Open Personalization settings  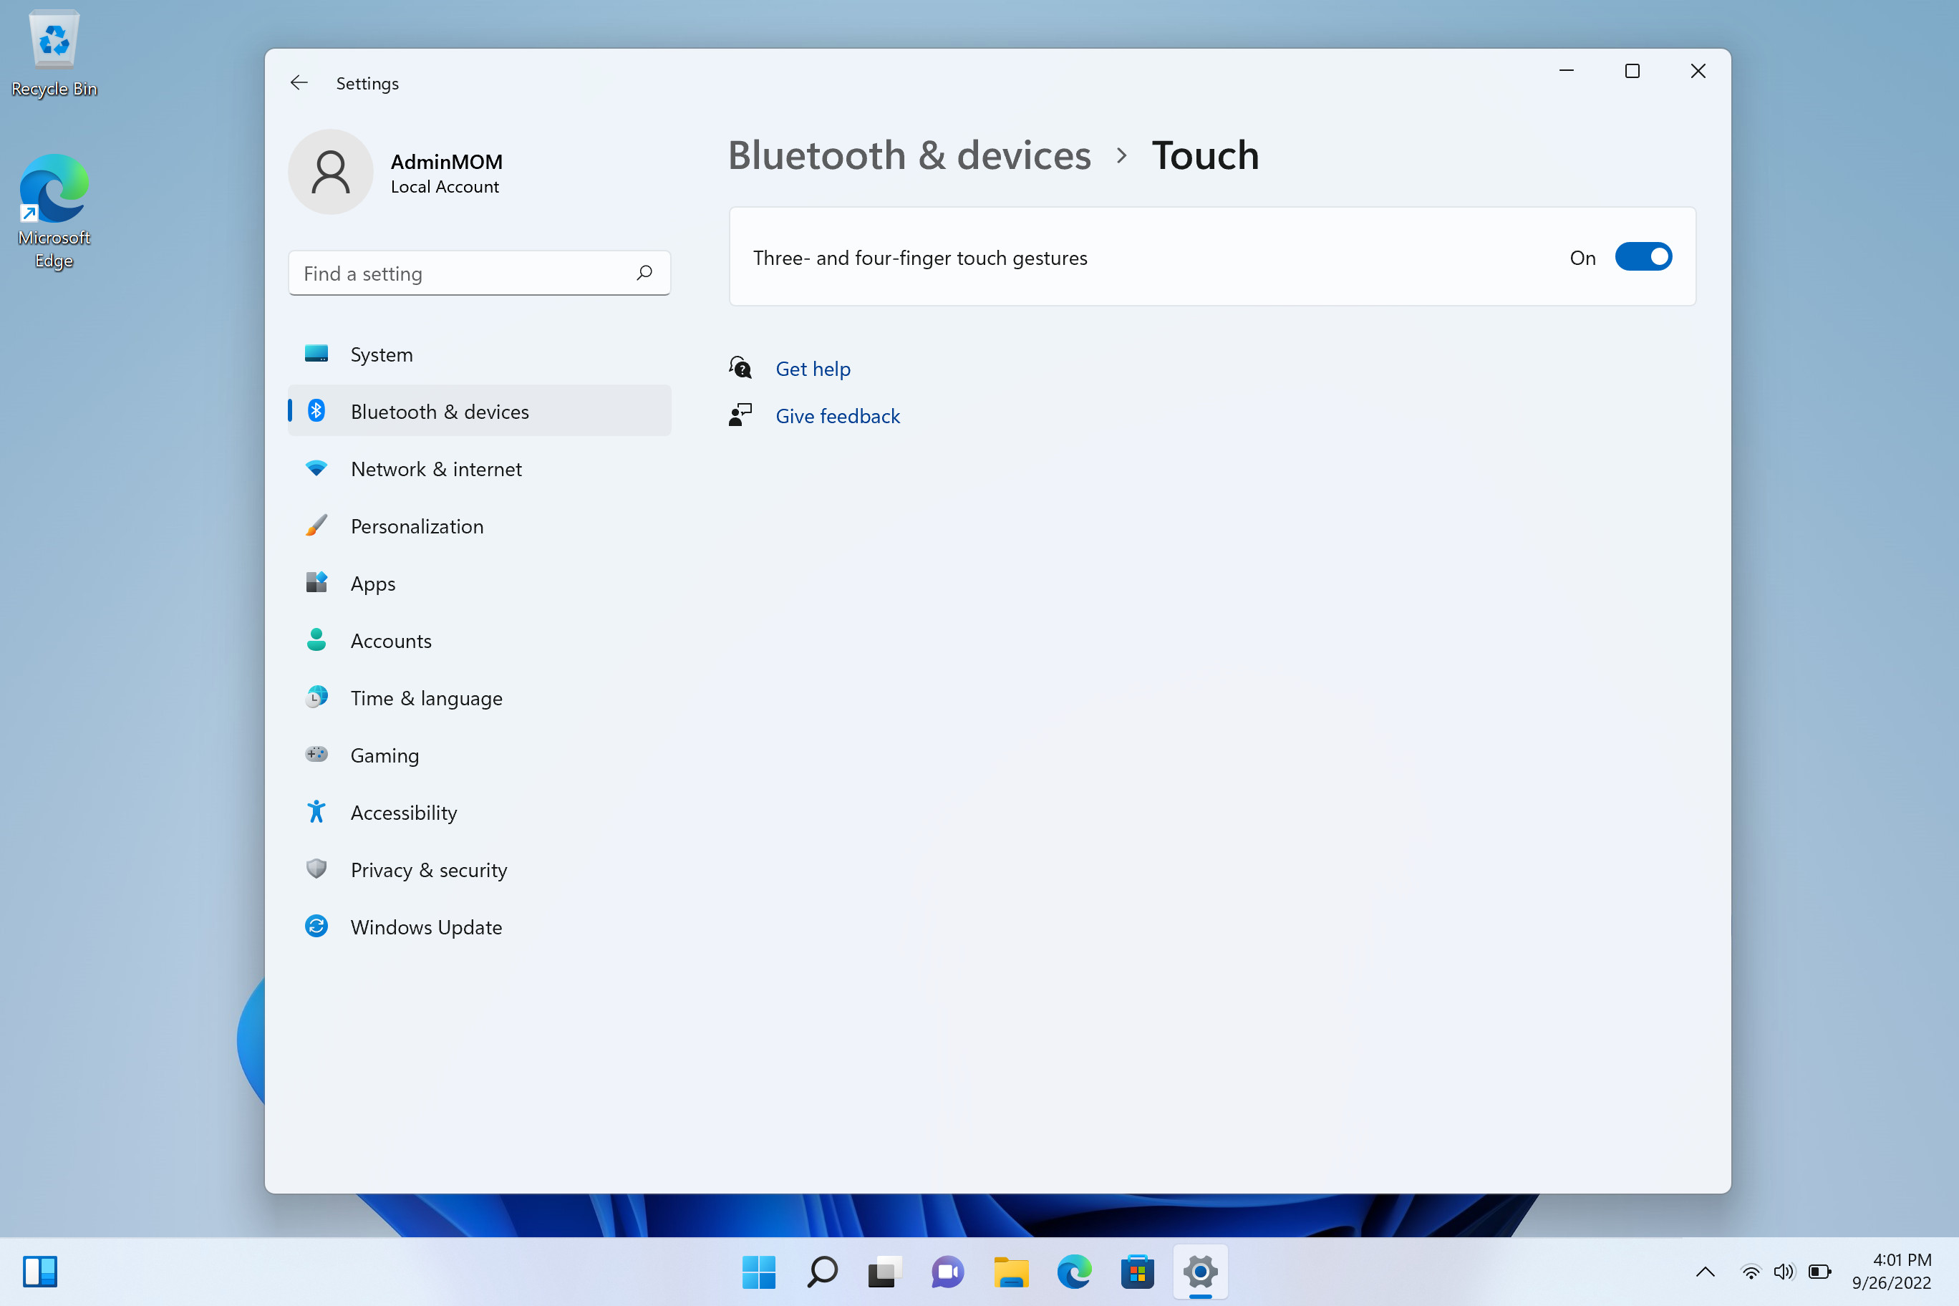pyautogui.click(x=417, y=525)
